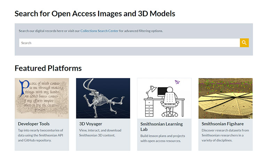The width and height of the screenshot is (268, 157).
Task: Click the paper plane icon in Learning Lab image
Action: pos(177,82)
